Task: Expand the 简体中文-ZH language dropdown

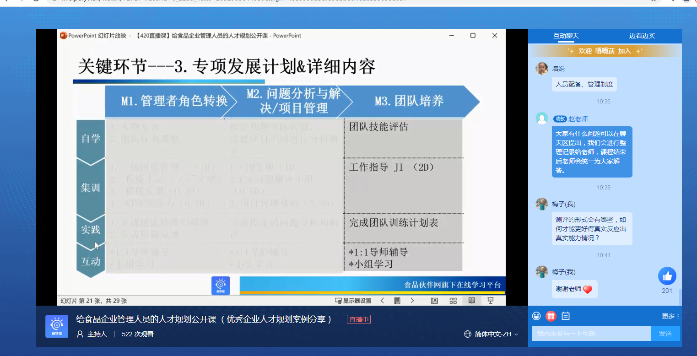Action: pyautogui.click(x=492, y=334)
